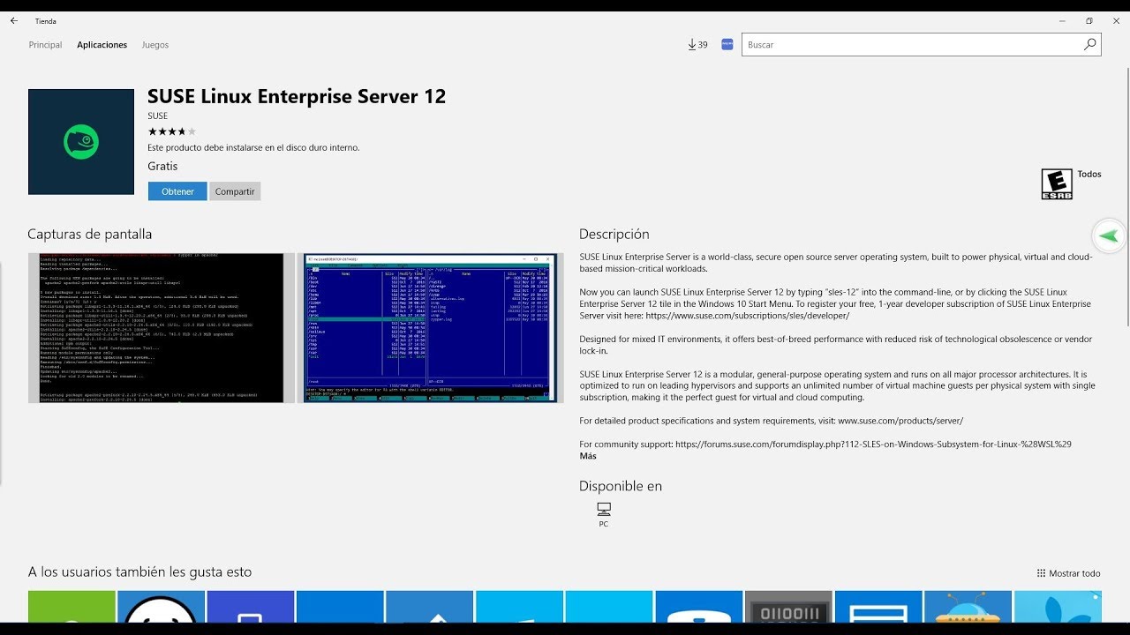Open the forums.suse.com community support link
The image size is (1130, 635).
point(873,444)
